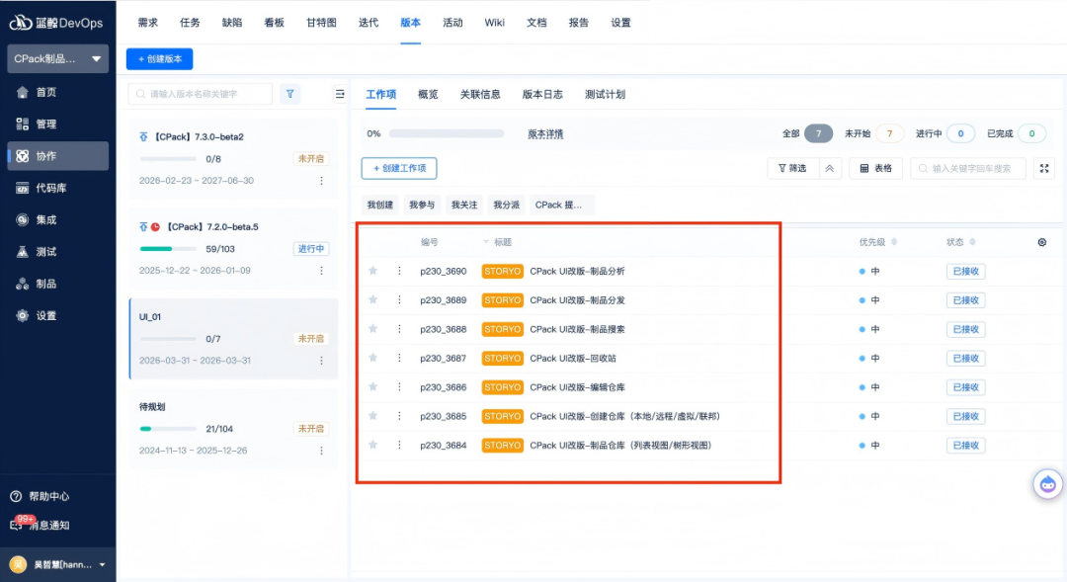
Task: Open 帮助中心 help center
Action: pyautogui.click(x=41, y=496)
